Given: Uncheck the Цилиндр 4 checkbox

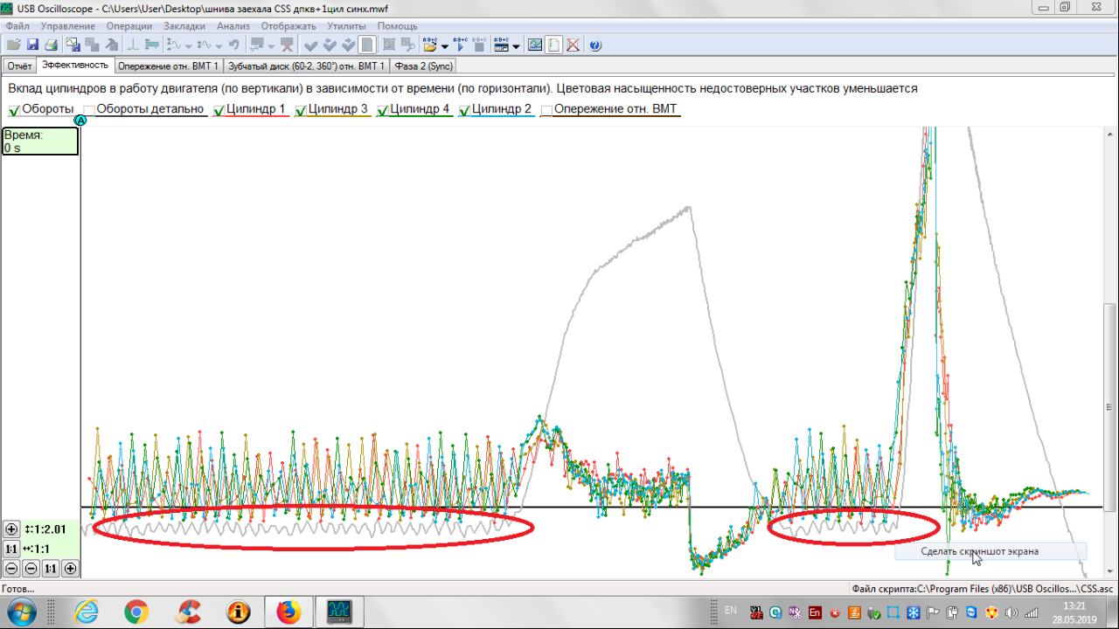Looking at the screenshot, I should [383, 110].
